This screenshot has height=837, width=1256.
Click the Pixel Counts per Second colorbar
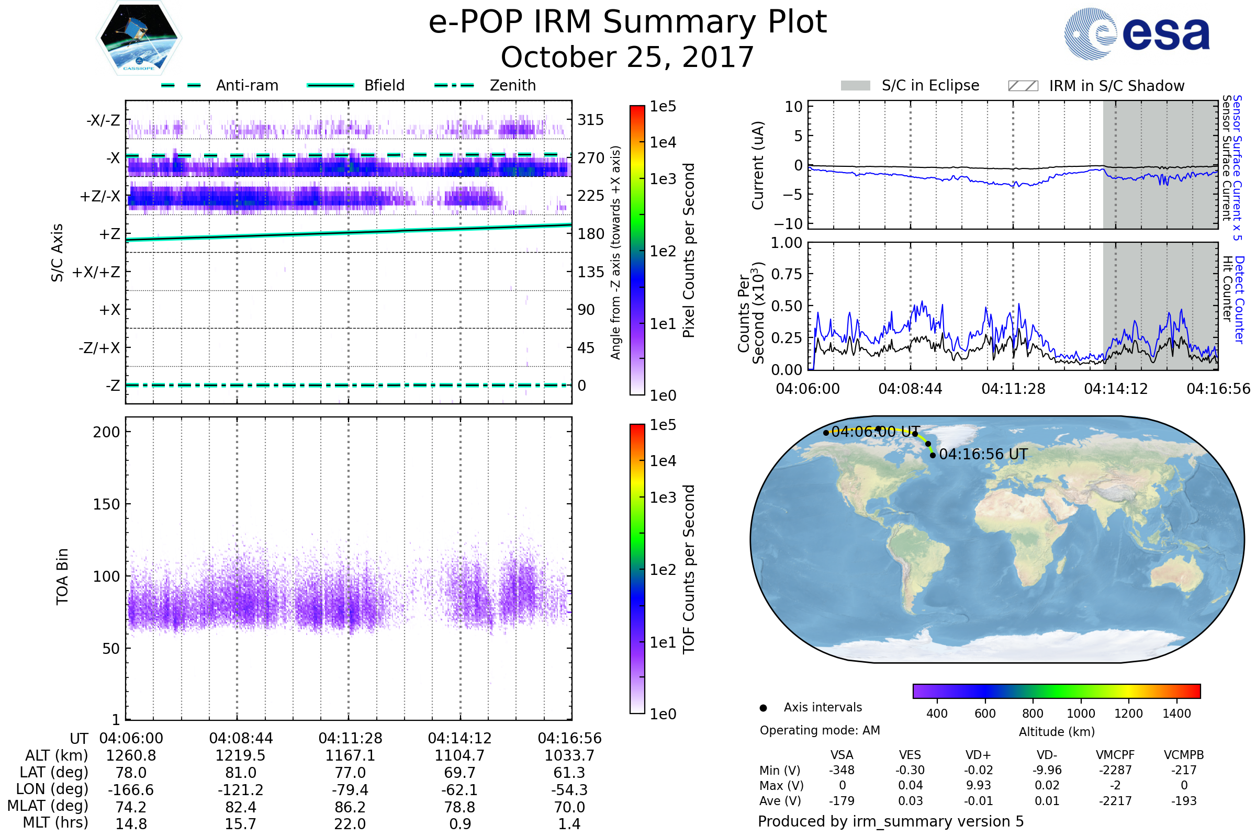tap(637, 250)
